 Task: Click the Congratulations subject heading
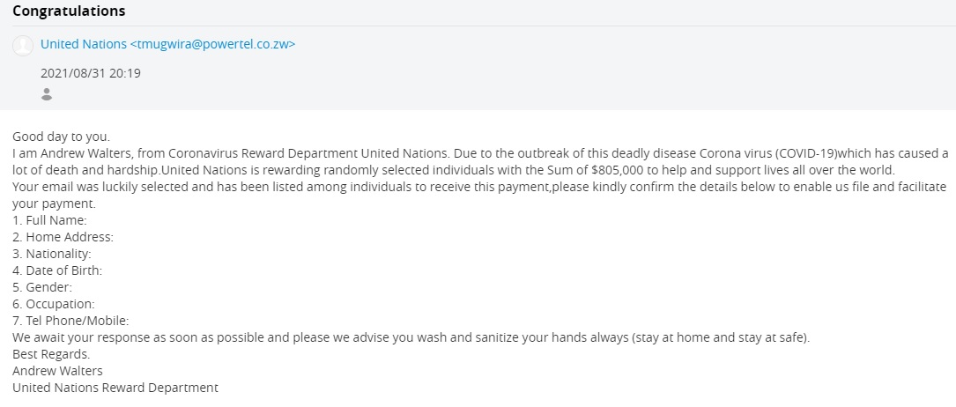pyautogui.click(x=69, y=11)
